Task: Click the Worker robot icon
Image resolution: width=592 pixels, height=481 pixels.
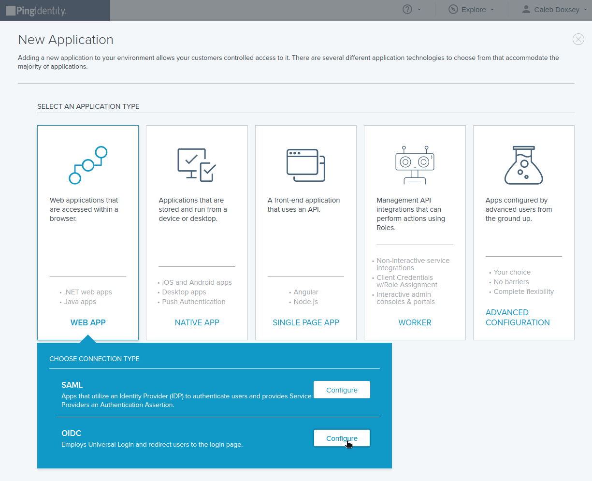Action: pos(415,165)
